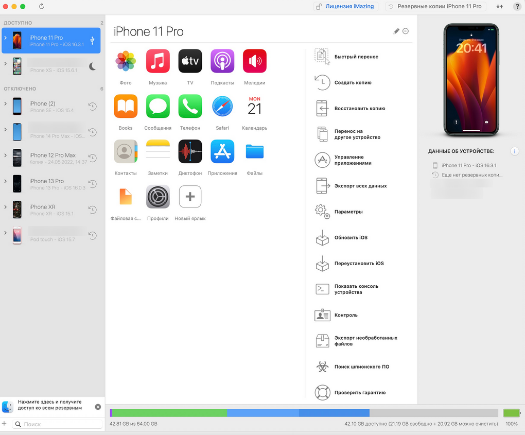The image size is (525, 435).
Task: Click the Поиск search field
Action: coord(57,424)
